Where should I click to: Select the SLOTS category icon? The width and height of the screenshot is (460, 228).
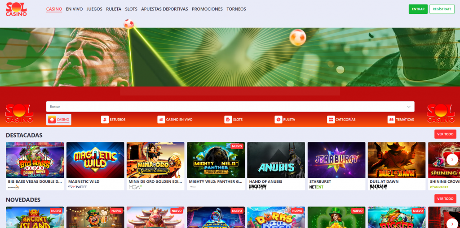click(228, 120)
